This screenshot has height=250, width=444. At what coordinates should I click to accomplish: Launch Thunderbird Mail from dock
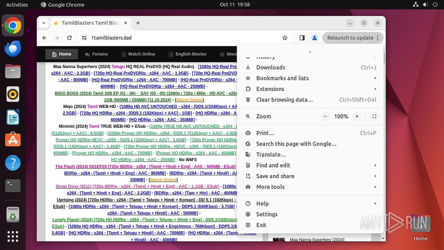coord(13,48)
